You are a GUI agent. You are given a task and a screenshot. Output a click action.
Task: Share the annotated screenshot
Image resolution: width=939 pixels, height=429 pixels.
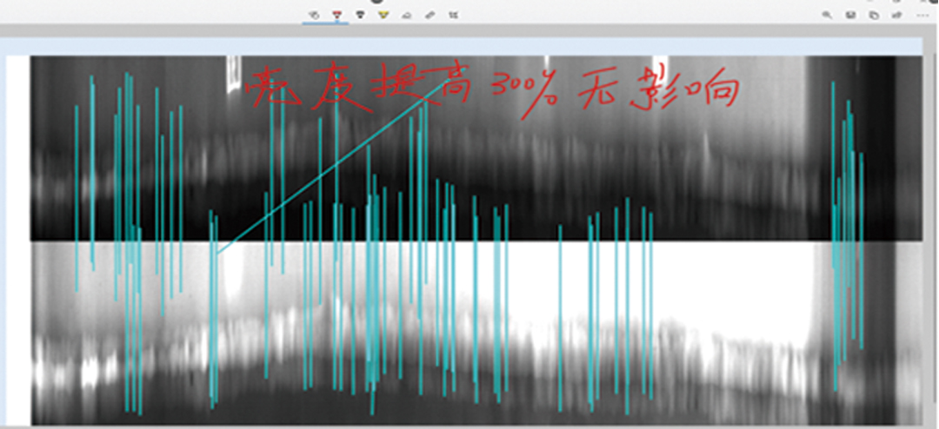[x=896, y=15]
